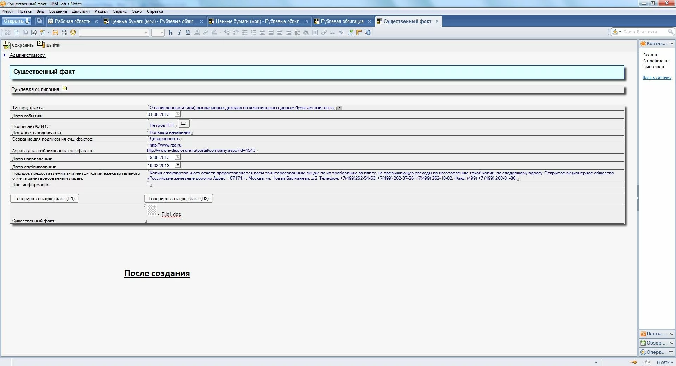Viewport: 676px width, 366px height.
Task: Toggle italic text formatting
Action: click(x=179, y=32)
